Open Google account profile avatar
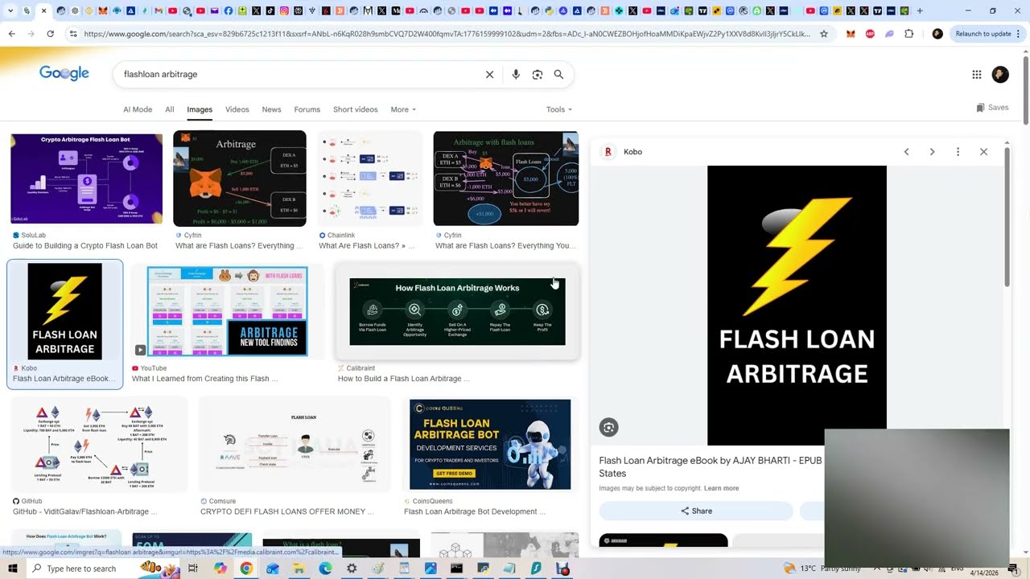This screenshot has height=579, width=1030. pyautogui.click(x=1000, y=74)
